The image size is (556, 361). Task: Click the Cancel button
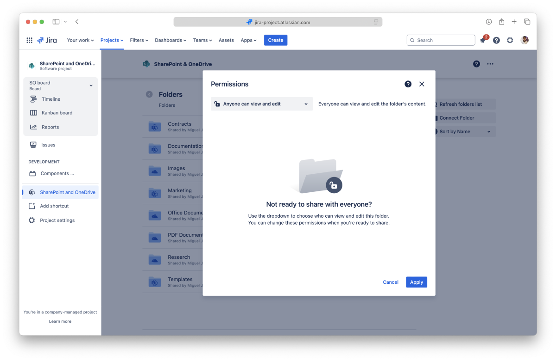[391, 282]
